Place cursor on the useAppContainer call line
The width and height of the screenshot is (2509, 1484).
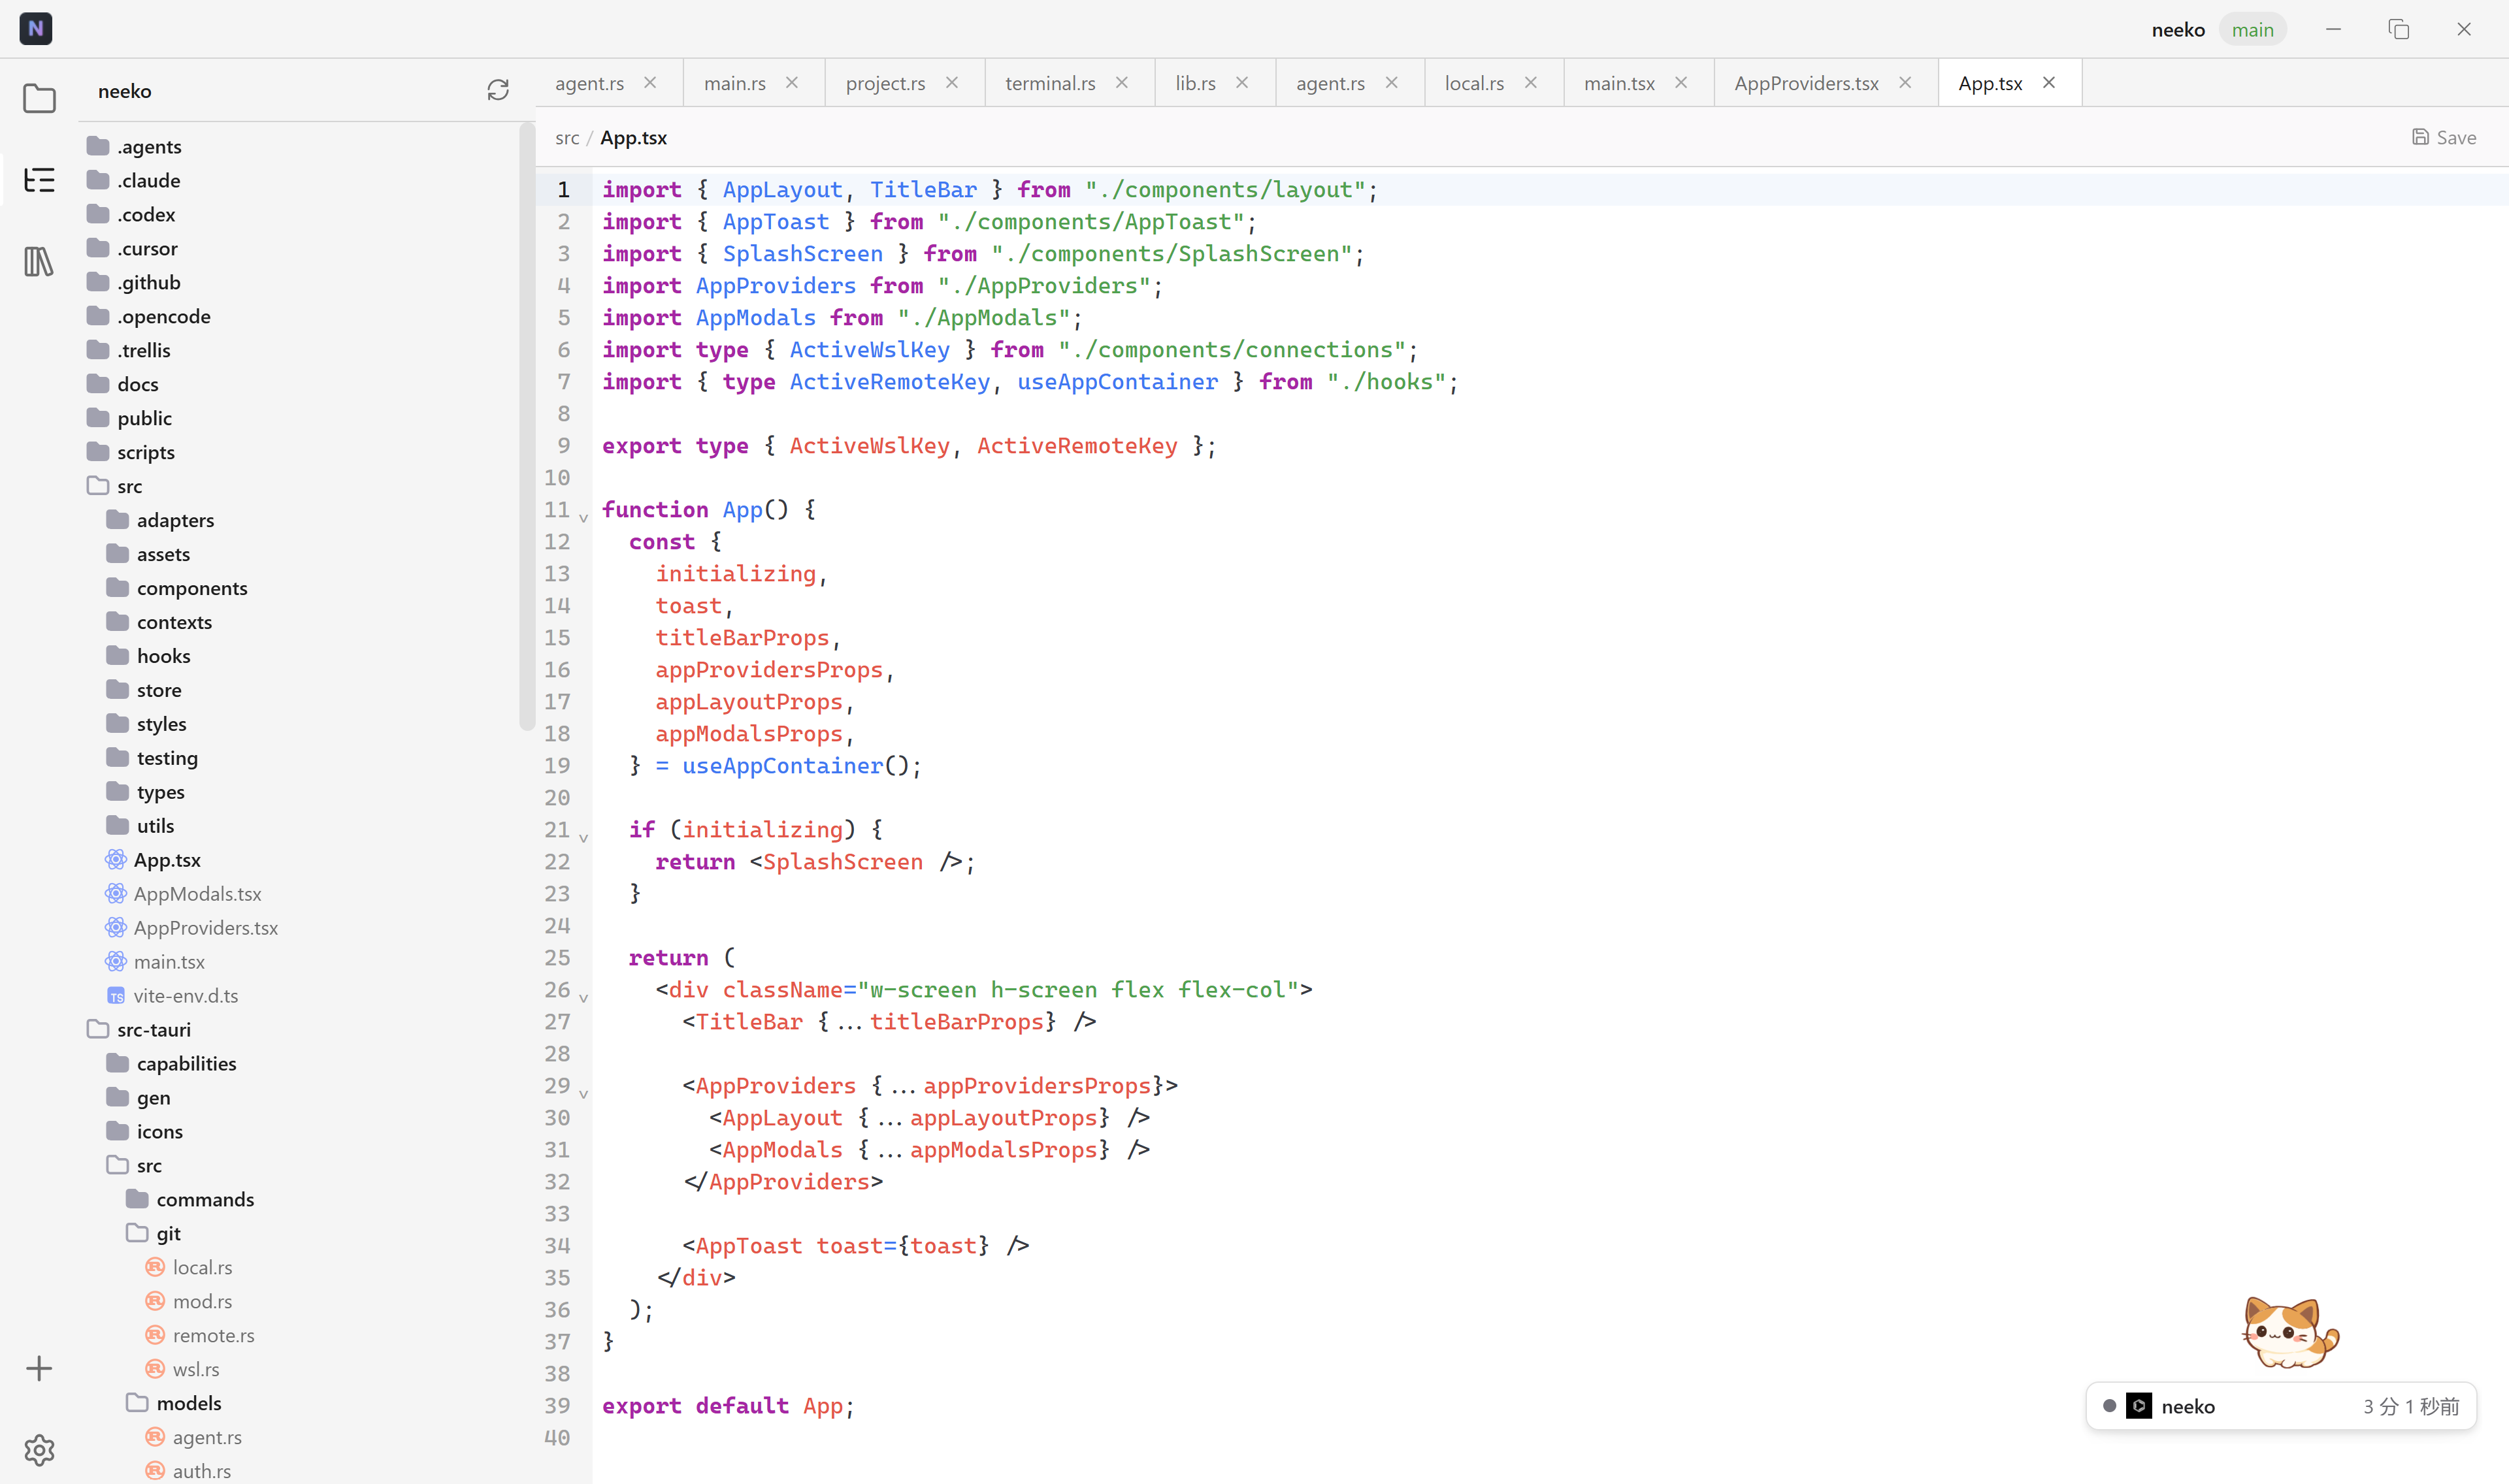tap(775, 766)
